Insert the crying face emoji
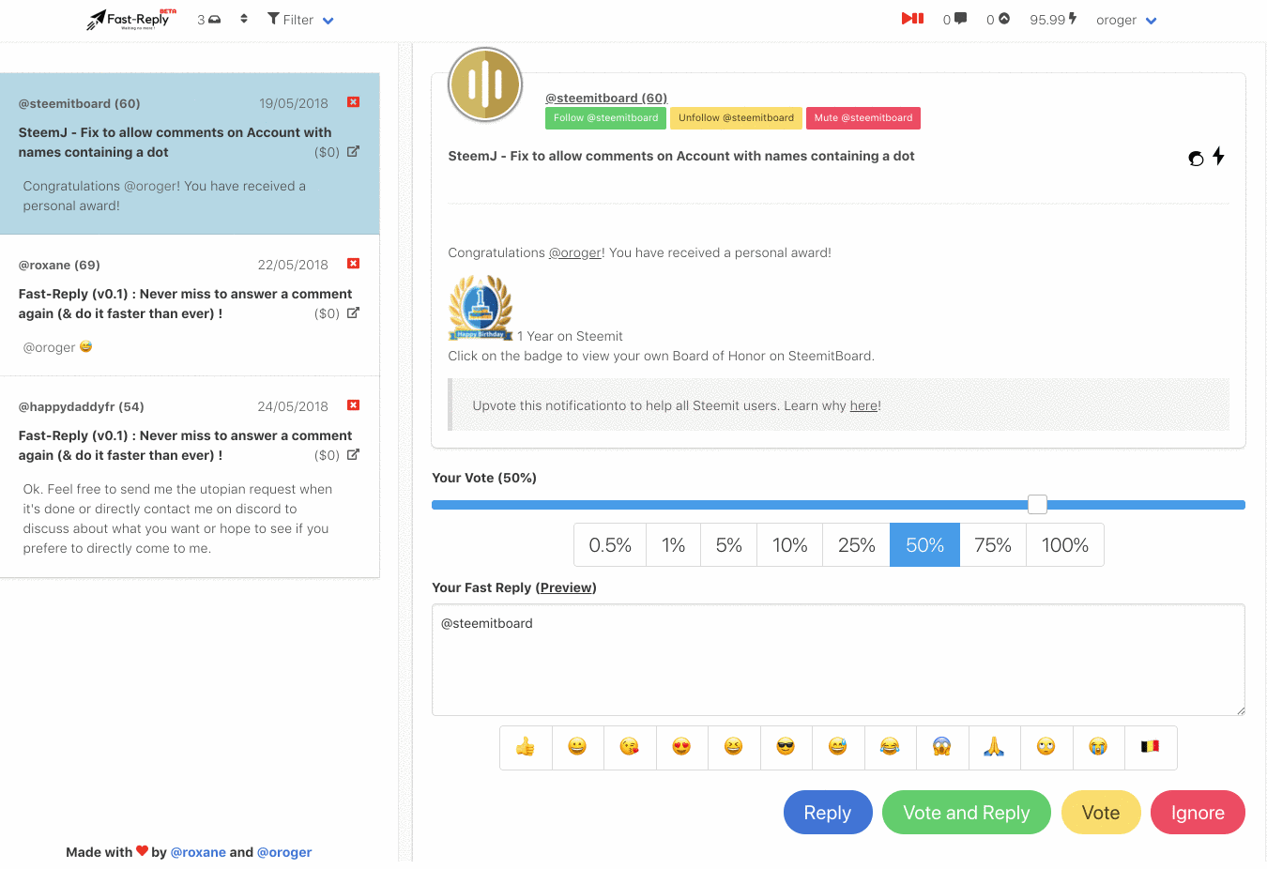Screen dimensions: 1267x869 coord(1098,747)
